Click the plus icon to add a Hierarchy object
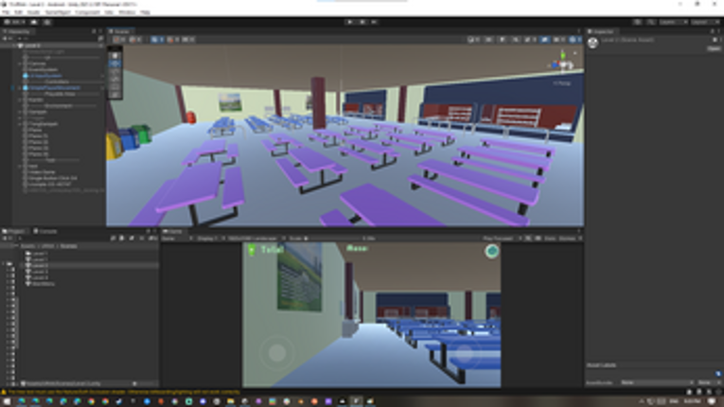The width and height of the screenshot is (724, 407). tap(5, 39)
